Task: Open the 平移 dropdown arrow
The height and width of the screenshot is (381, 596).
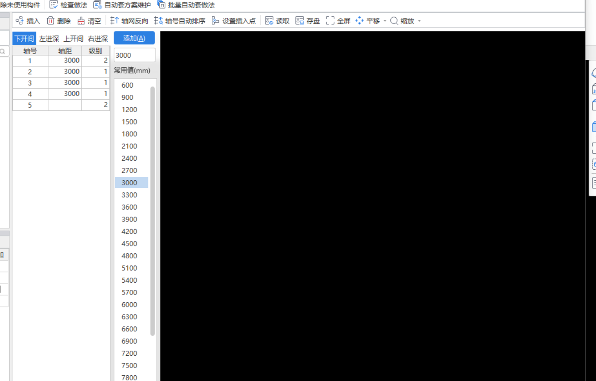Action: [385, 21]
